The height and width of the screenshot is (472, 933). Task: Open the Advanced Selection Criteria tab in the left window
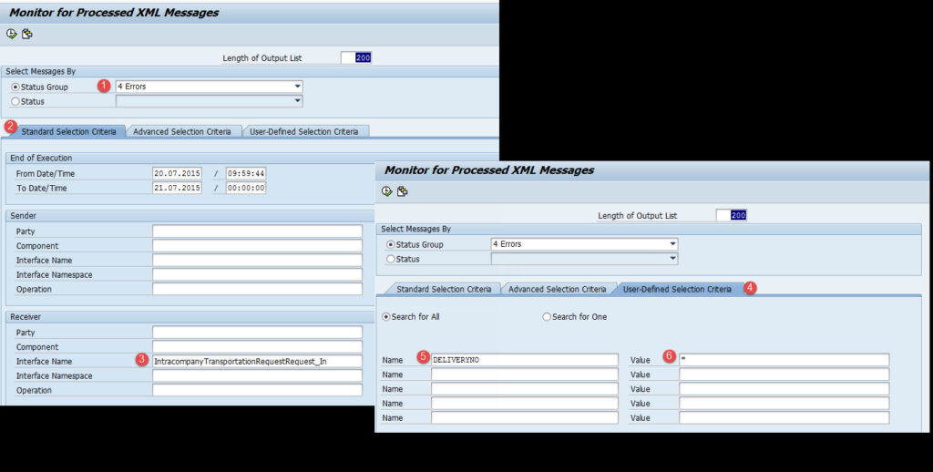181,131
